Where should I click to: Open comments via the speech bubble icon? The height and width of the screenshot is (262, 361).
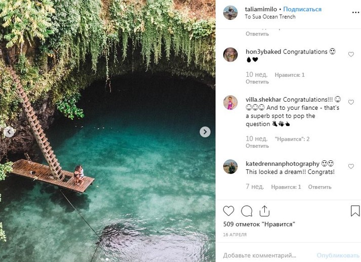click(247, 211)
